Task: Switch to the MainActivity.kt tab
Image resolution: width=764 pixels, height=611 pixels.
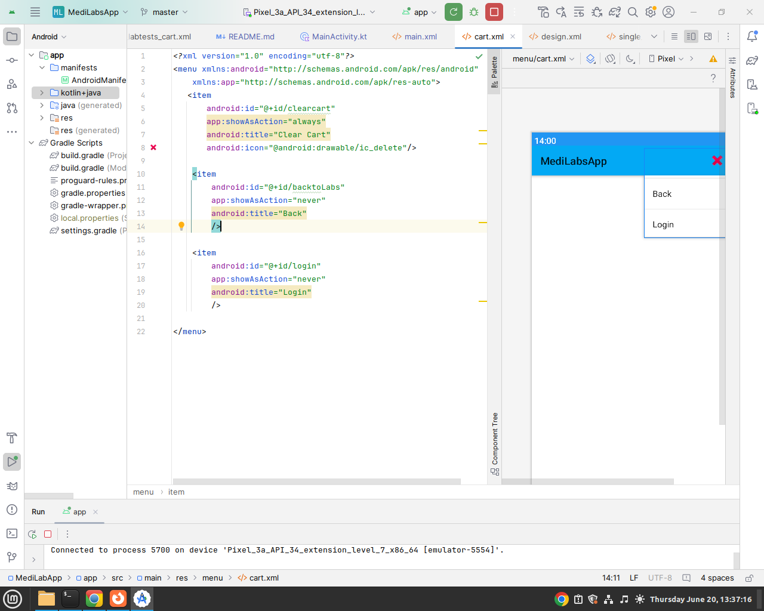Action: (334, 36)
